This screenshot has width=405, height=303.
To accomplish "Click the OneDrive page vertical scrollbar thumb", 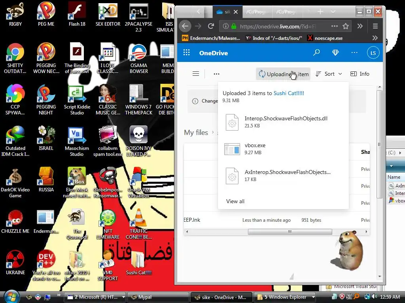I will 379,144.
